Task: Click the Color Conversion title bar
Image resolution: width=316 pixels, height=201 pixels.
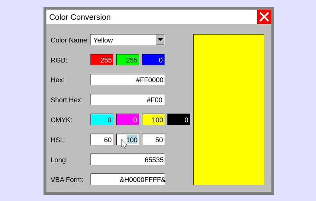Action: (x=152, y=17)
